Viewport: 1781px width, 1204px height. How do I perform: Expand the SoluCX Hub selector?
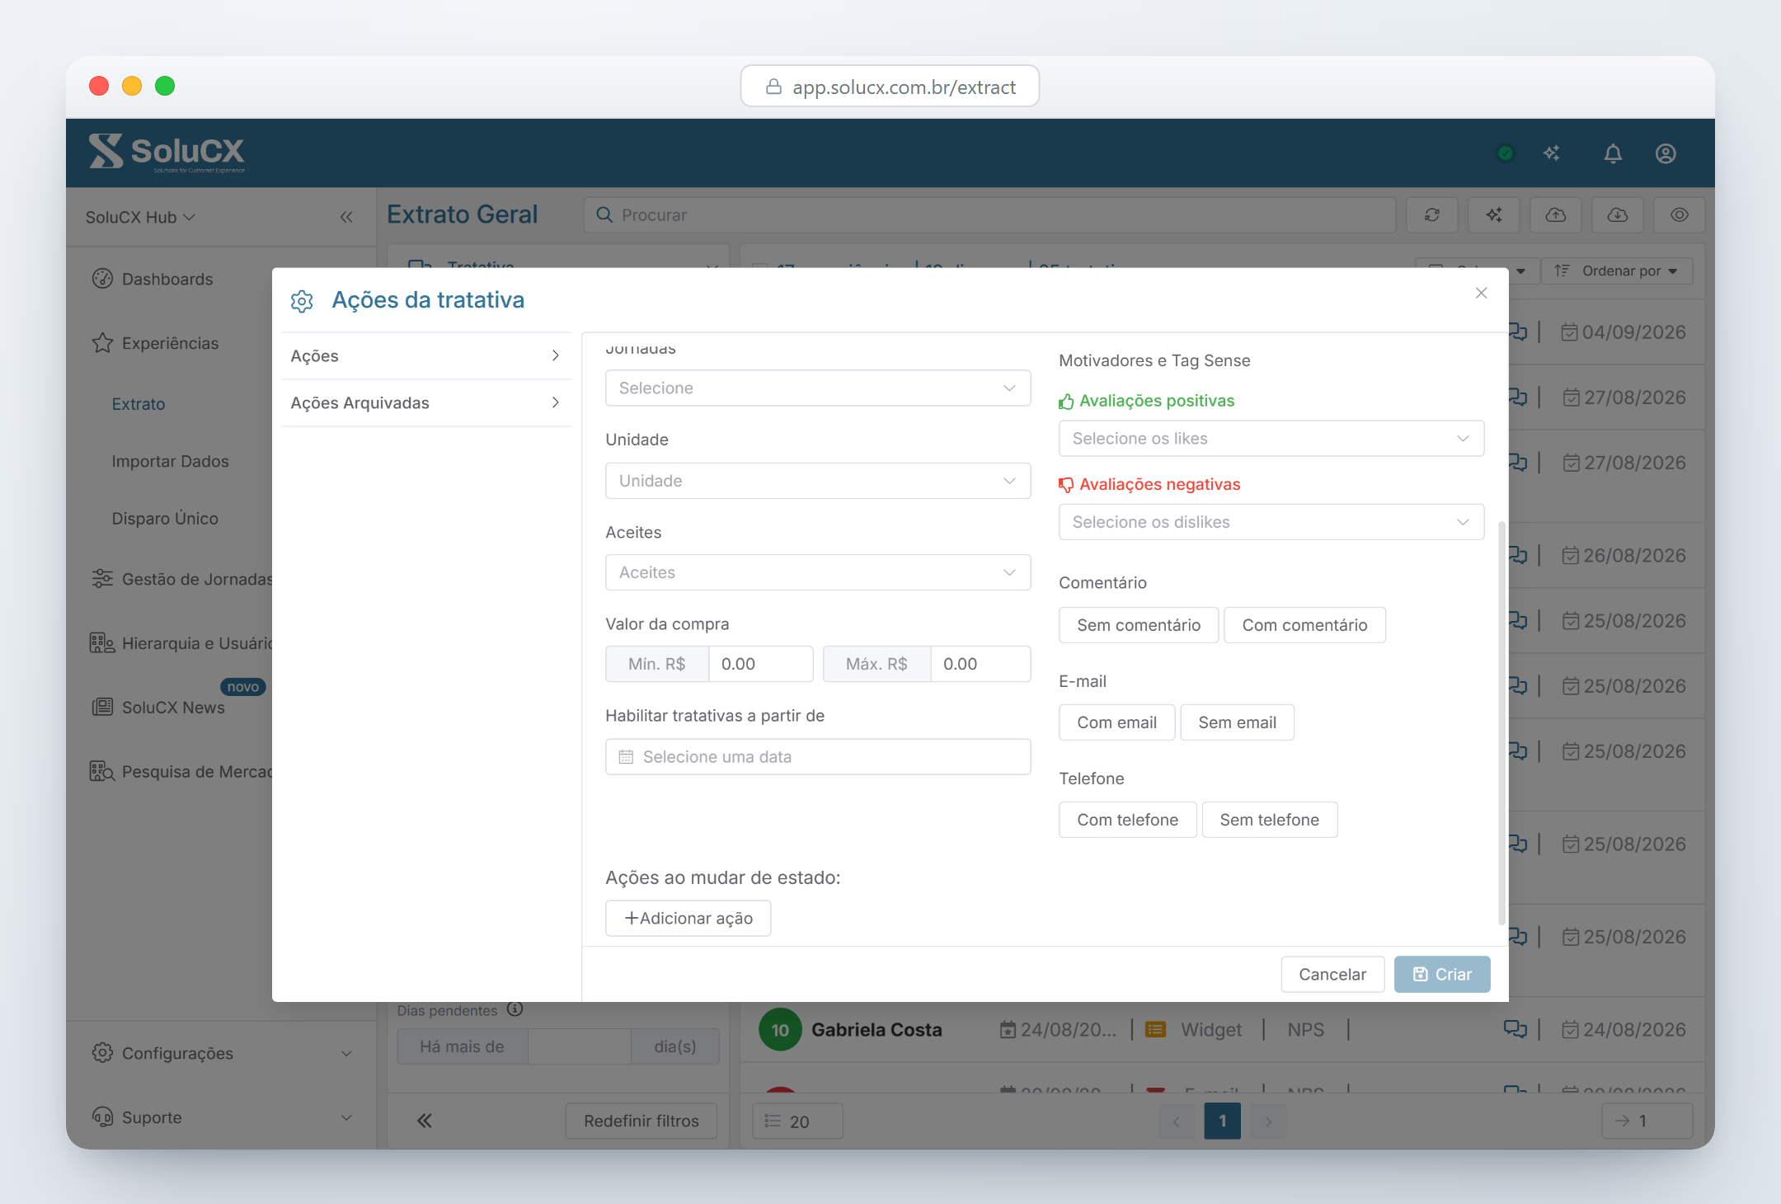pos(140,217)
